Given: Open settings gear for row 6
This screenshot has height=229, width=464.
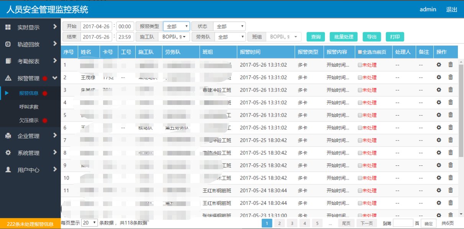Looking at the screenshot, I should pyautogui.click(x=439, y=128).
